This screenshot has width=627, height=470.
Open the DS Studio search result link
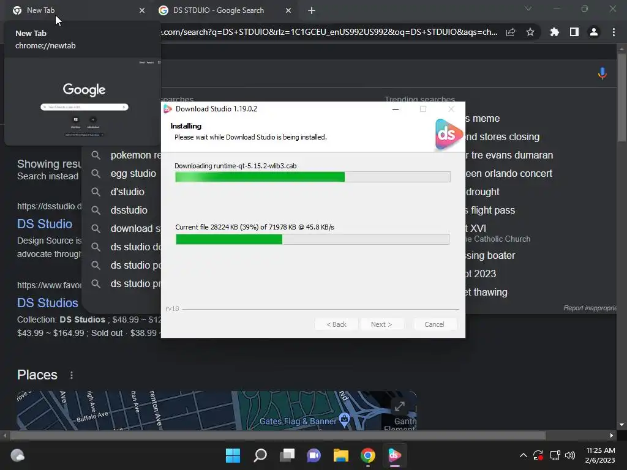(x=45, y=224)
